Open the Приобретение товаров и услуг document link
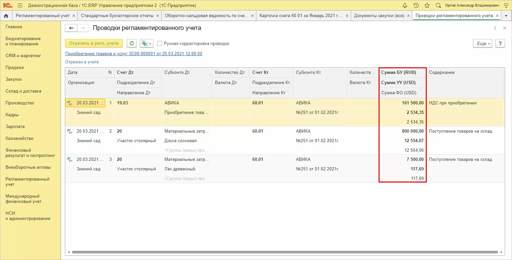Screen dimensions: 512x260 pos(133,54)
